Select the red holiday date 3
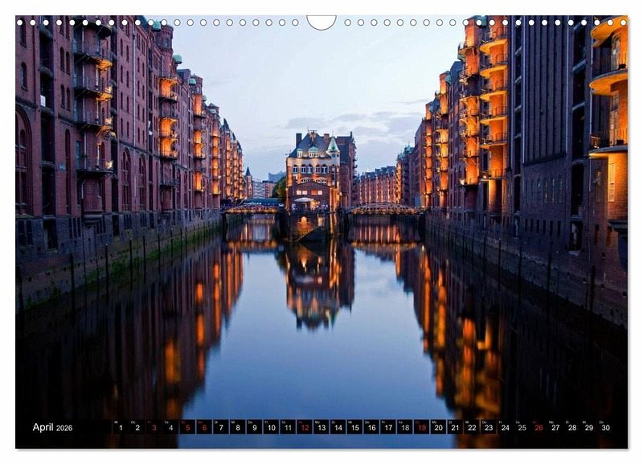This screenshot has height=464, width=643. point(154,428)
